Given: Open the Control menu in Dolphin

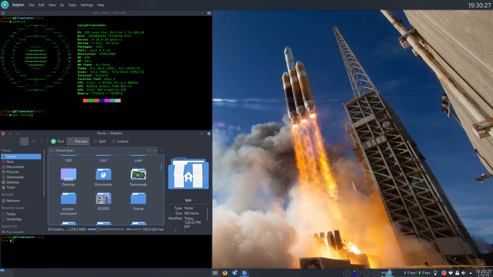Looking at the screenshot, I should pos(120,141).
